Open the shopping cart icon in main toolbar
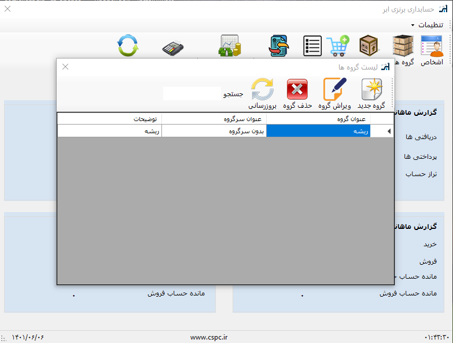 click(x=337, y=46)
